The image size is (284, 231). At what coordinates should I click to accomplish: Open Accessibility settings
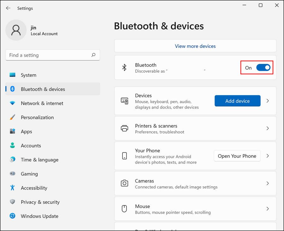point(34,188)
